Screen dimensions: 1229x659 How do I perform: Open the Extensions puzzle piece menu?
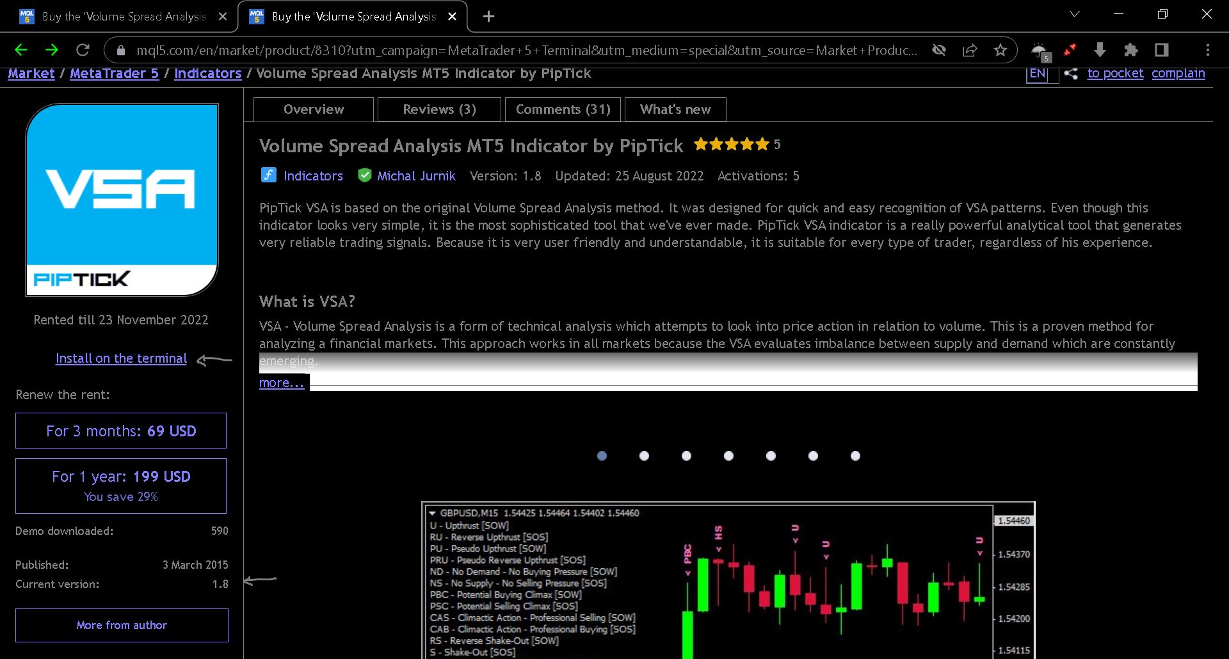click(x=1131, y=50)
